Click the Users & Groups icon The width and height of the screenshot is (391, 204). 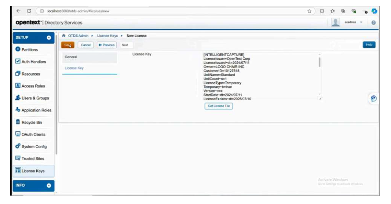click(18, 98)
